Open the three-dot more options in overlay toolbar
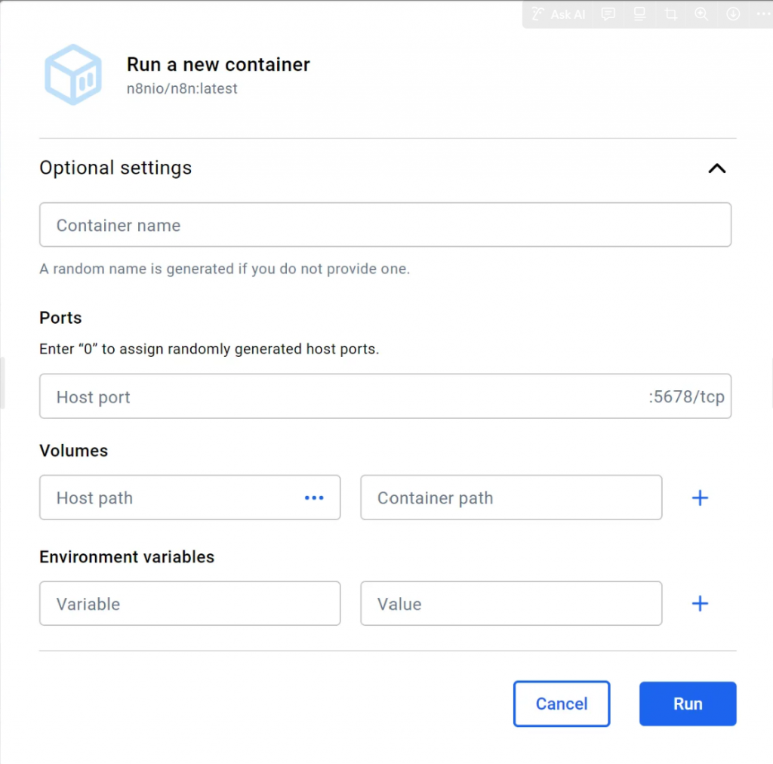The width and height of the screenshot is (773, 764). [762, 14]
